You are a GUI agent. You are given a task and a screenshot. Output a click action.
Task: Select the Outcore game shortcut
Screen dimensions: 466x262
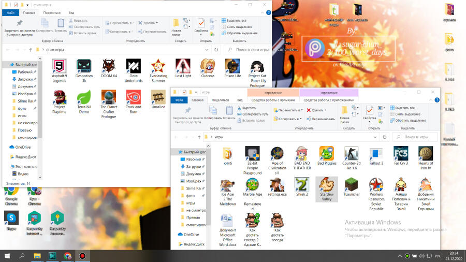tap(208, 68)
